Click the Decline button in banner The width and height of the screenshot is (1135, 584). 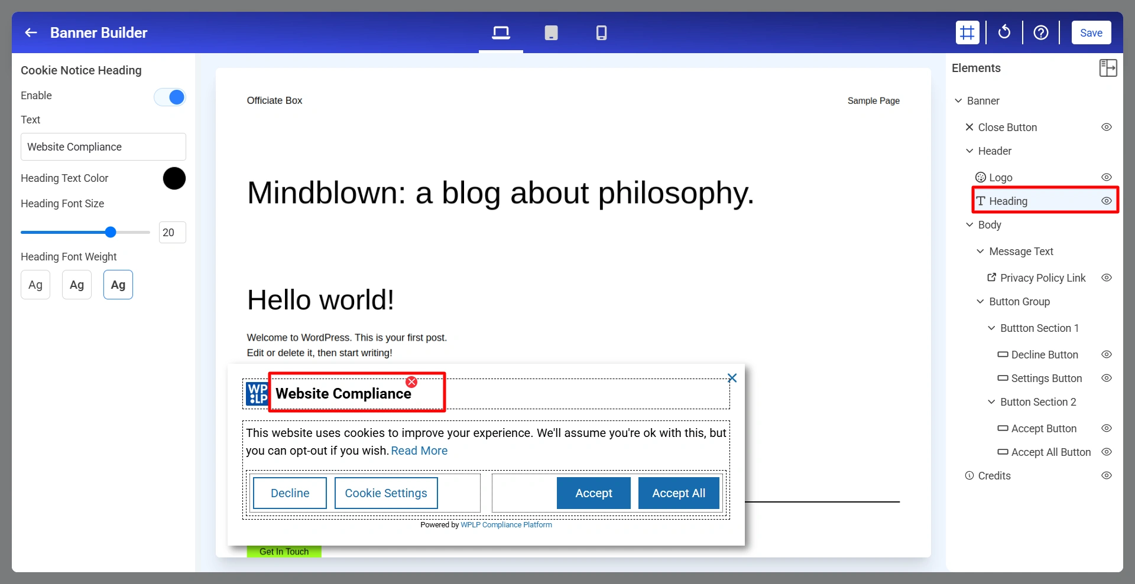pyautogui.click(x=290, y=493)
